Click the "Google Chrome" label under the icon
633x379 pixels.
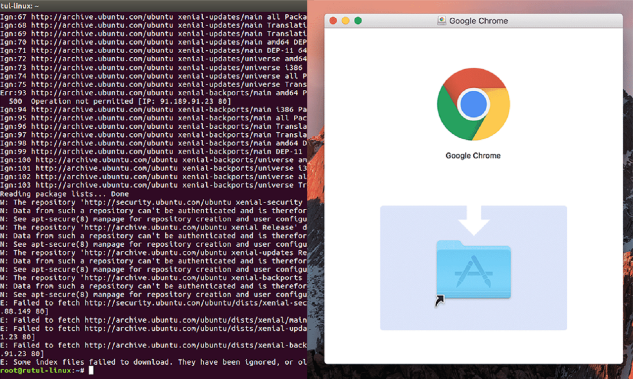pyautogui.click(x=473, y=155)
